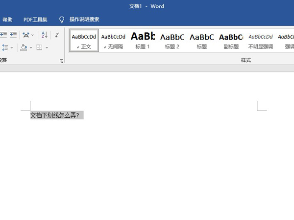
Task: Open the paragraph settings dialog launcher
Action: click(61, 61)
